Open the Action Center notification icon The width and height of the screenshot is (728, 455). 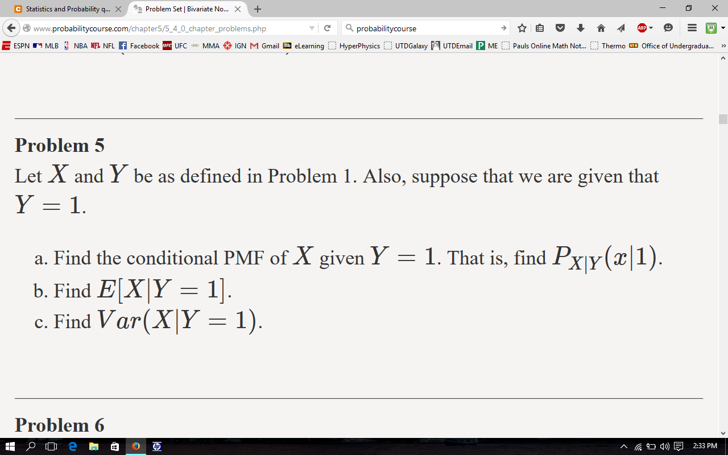pyautogui.click(x=678, y=446)
